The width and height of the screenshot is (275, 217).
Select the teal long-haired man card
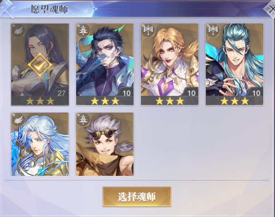coord(235,64)
